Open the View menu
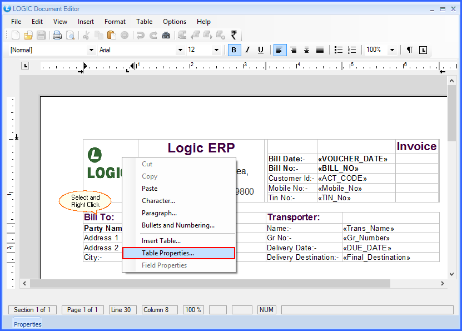 tap(60, 22)
